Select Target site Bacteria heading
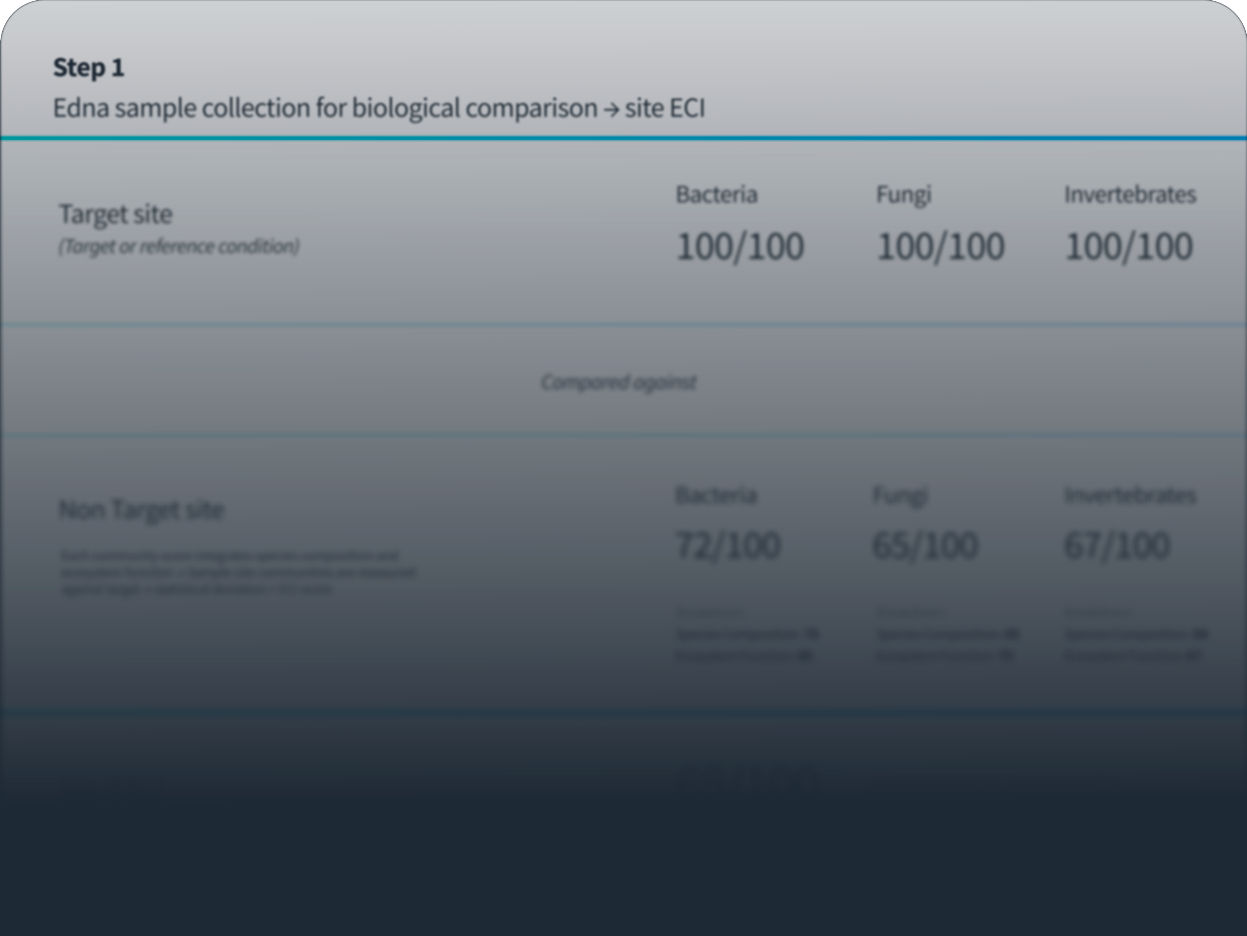The image size is (1247, 936). coord(717,194)
